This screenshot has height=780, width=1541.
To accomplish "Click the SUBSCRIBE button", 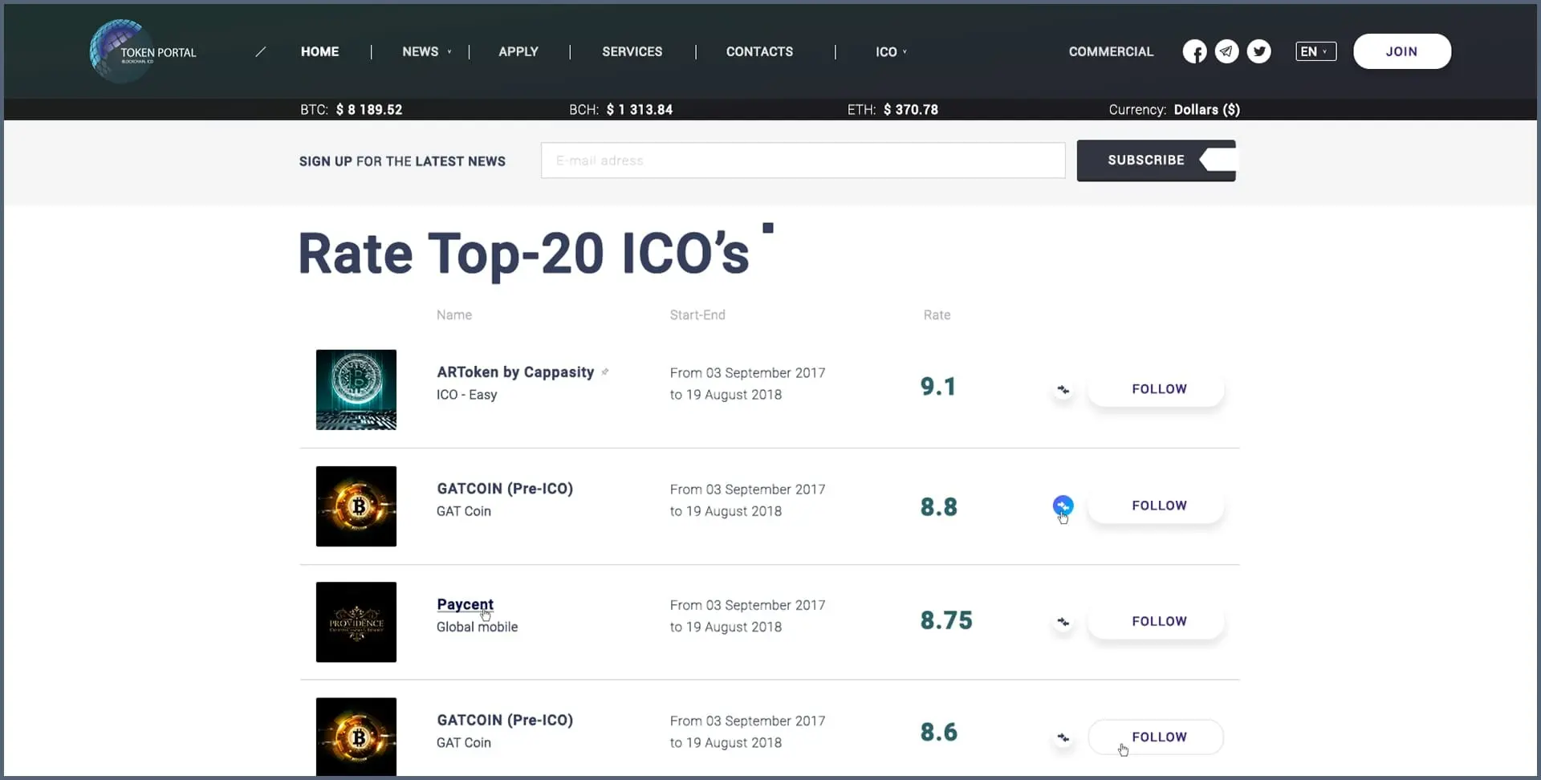I will tap(1156, 160).
